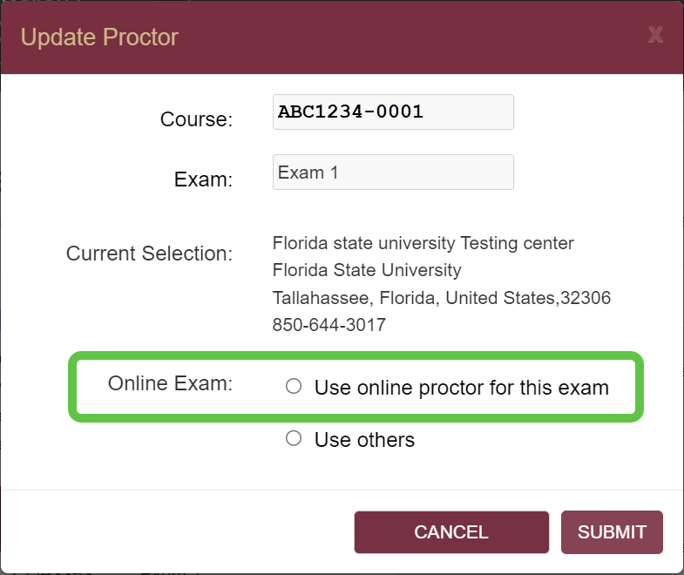Click the blank footer area left of CANCEL
Viewport: 684px width, 575px height.
[174, 532]
